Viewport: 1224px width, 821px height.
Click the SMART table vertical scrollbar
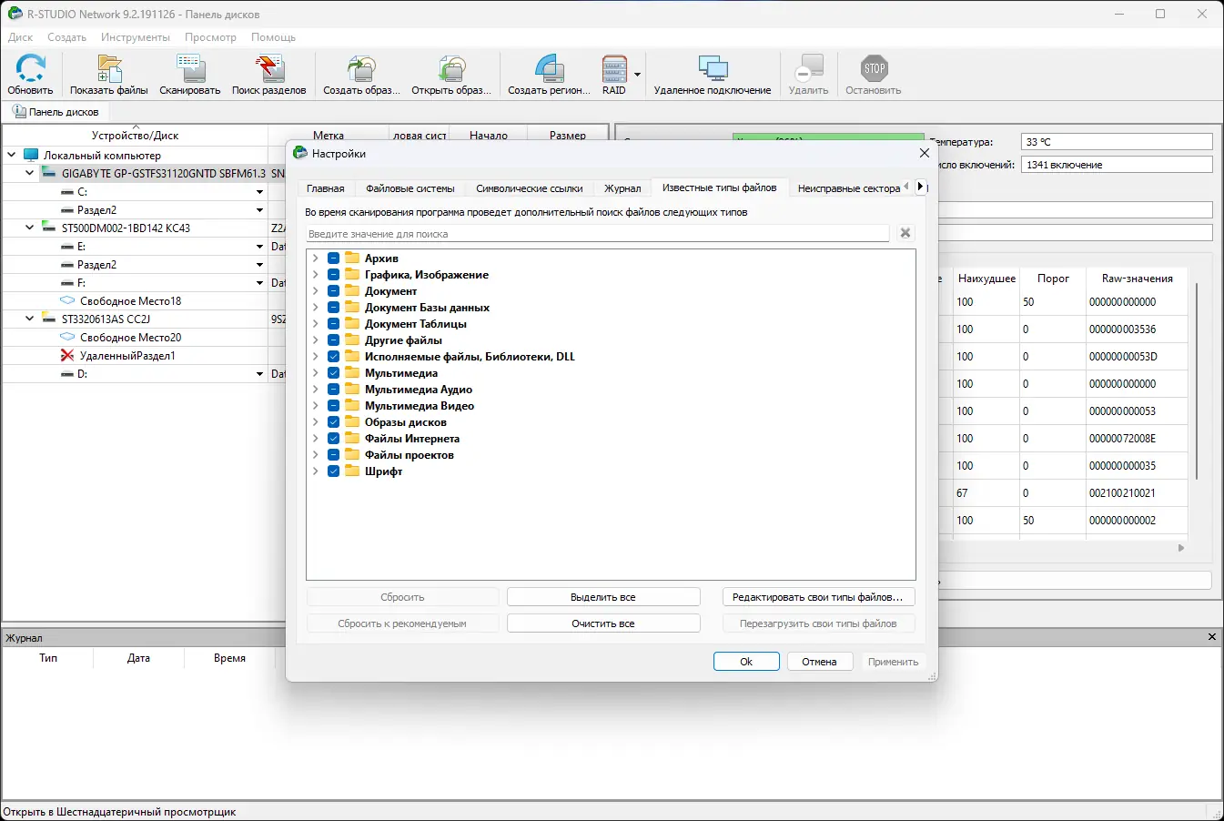[1197, 382]
